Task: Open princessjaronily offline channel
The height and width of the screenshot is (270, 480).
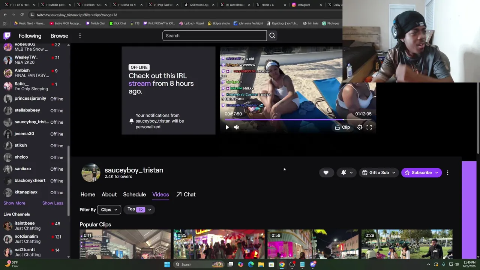Action: (x=34, y=99)
